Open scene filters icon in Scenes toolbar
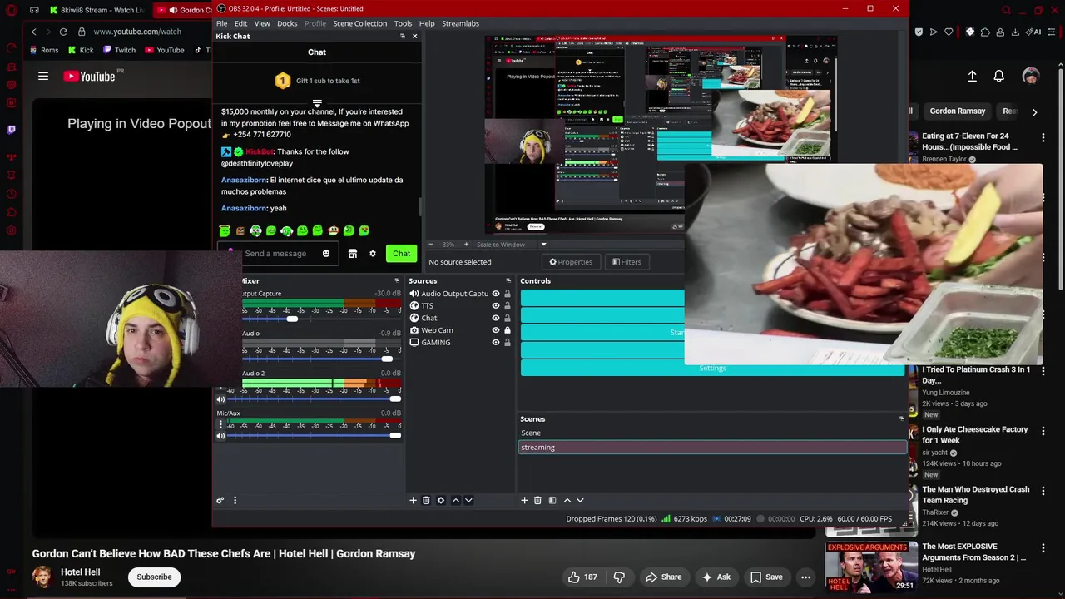 pos(552,500)
